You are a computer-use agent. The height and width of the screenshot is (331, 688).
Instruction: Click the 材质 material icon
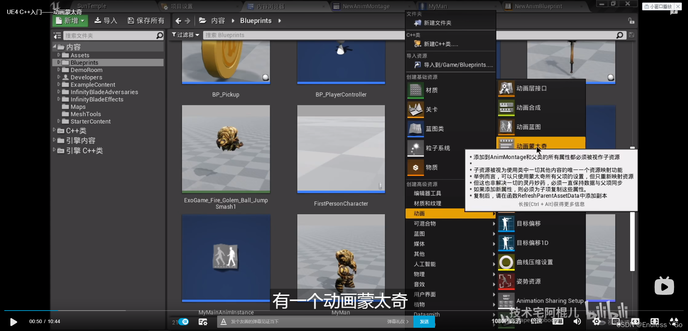click(416, 90)
